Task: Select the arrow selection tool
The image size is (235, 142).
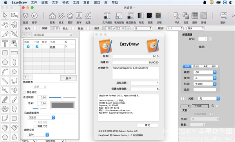Action: 5,15
